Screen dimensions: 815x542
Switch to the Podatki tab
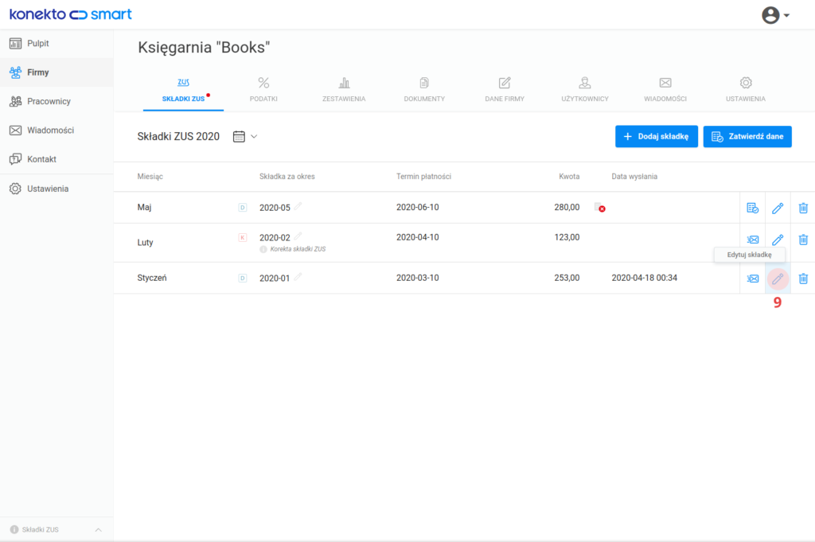click(263, 89)
